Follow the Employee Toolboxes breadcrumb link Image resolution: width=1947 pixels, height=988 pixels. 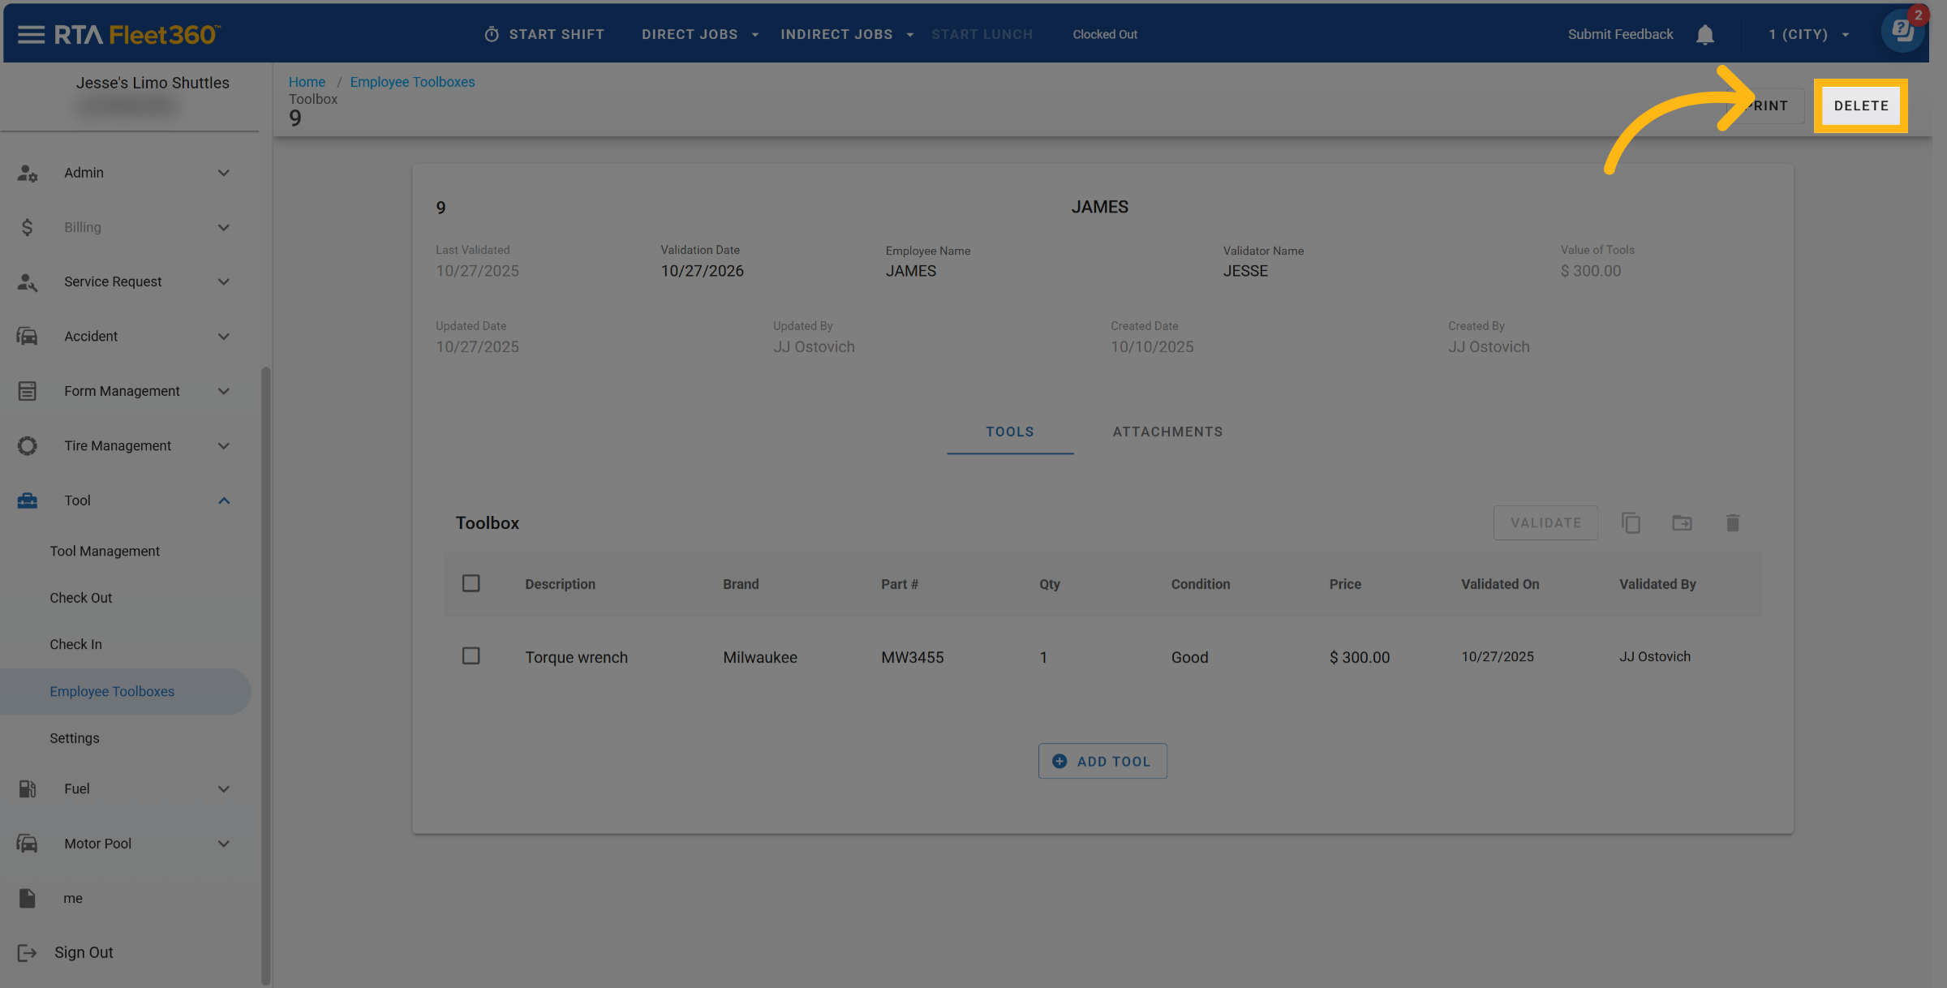pyautogui.click(x=412, y=82)
